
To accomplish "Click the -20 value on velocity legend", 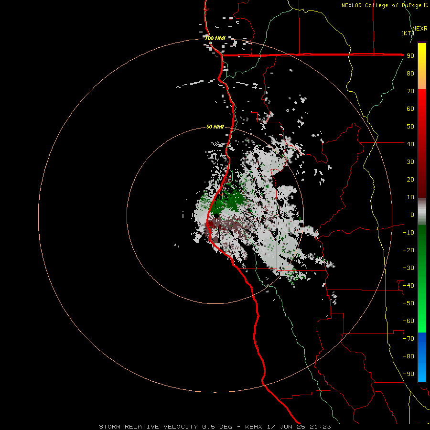I will [x=408, y=250].
